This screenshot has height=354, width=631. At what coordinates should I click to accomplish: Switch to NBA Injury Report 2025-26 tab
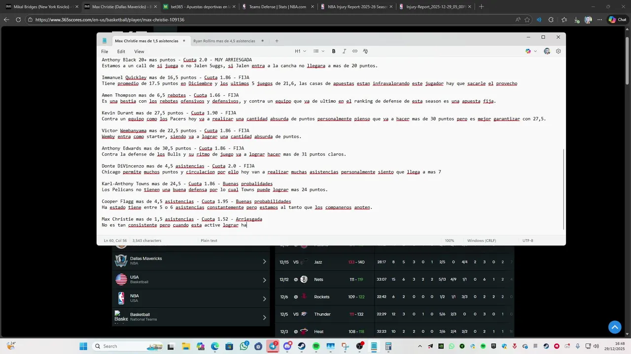click(356, 7)
